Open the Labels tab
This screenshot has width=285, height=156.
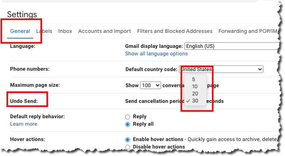click(44, 31)
